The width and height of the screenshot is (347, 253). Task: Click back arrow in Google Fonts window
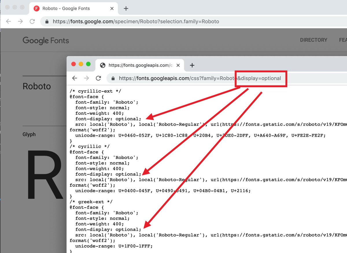click(x=9, y=22)
